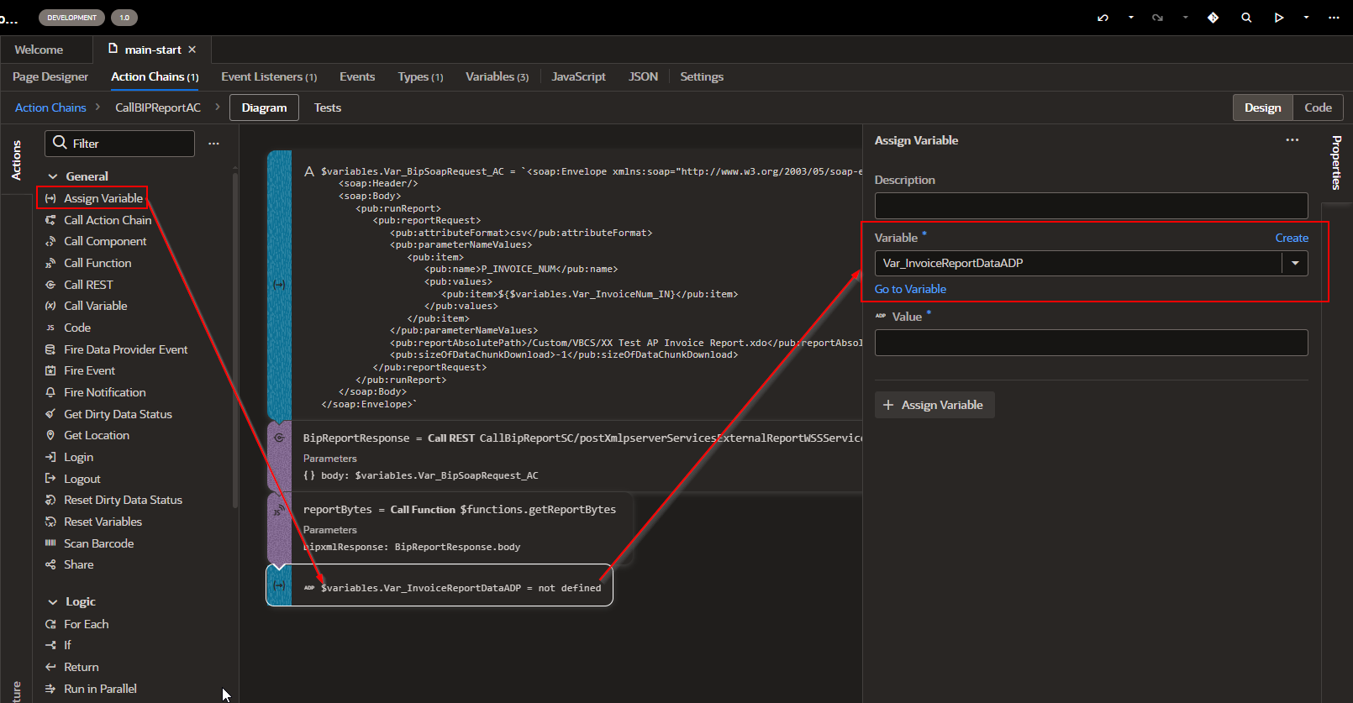Select the Assign Variable action icon
This screenshot has width=1353, height=703.
coord(50,198)
